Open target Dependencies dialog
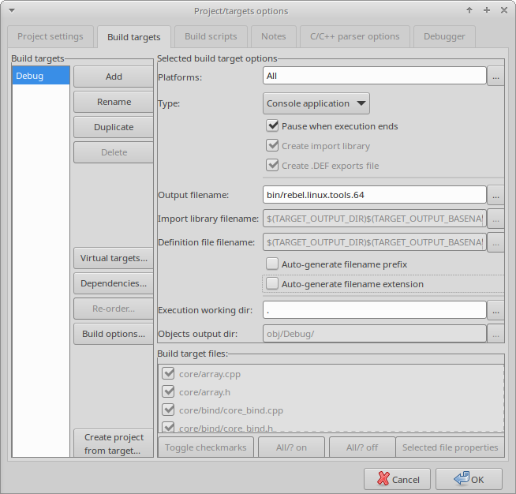The width and height of the screenshot is (516, 494). tap(114, 284)
